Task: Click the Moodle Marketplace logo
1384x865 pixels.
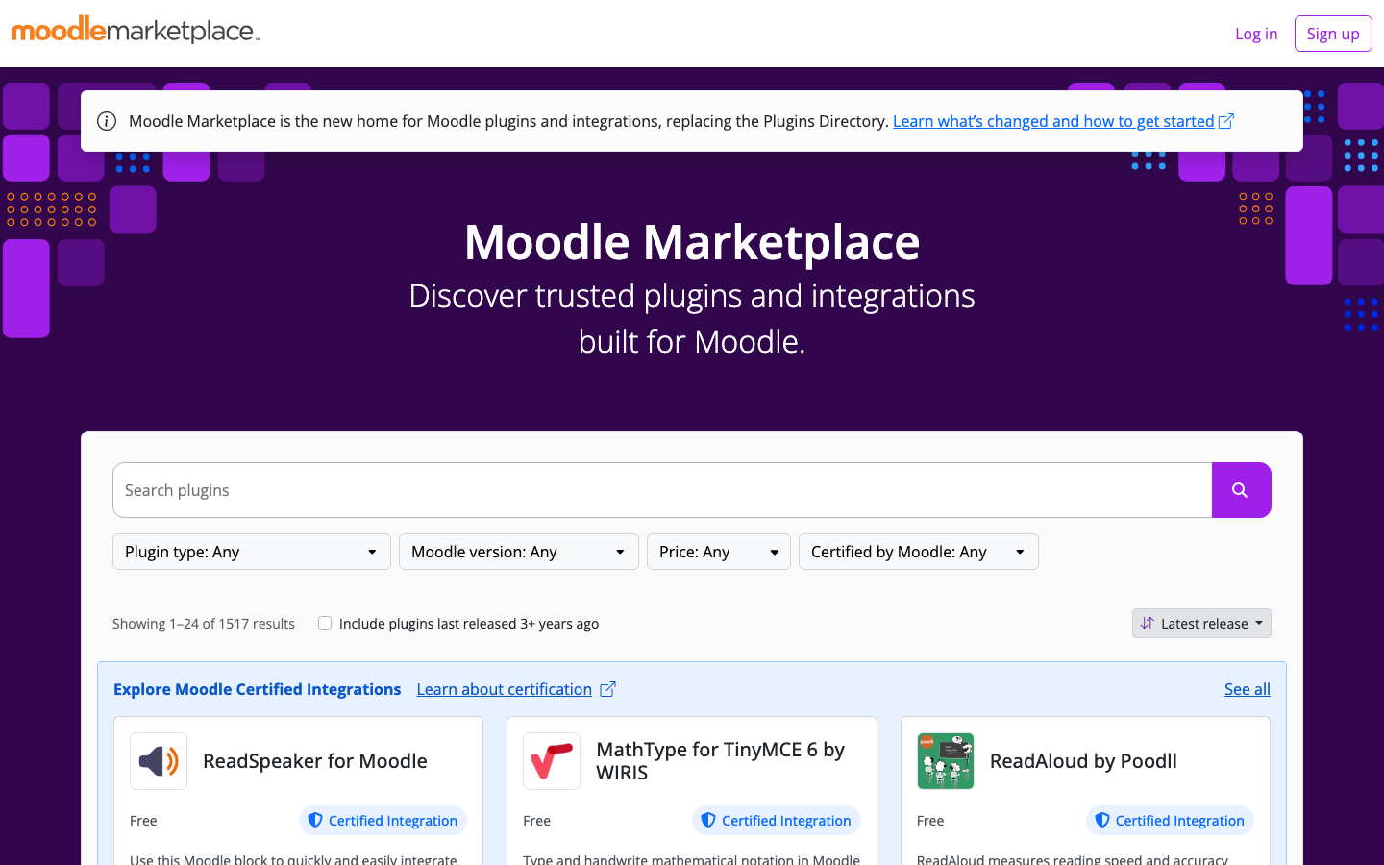Action: point(136,30)
